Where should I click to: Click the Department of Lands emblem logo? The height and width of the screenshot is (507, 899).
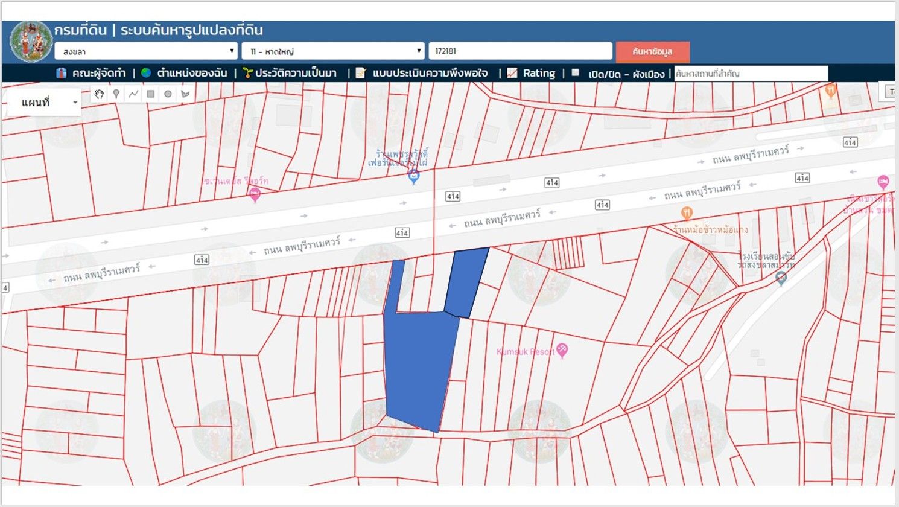[30, 41]
